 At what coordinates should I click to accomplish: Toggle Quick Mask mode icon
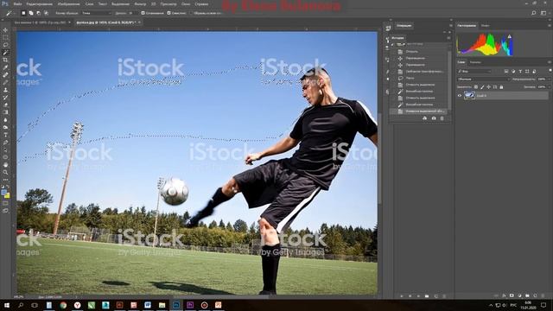click(5, 204)
